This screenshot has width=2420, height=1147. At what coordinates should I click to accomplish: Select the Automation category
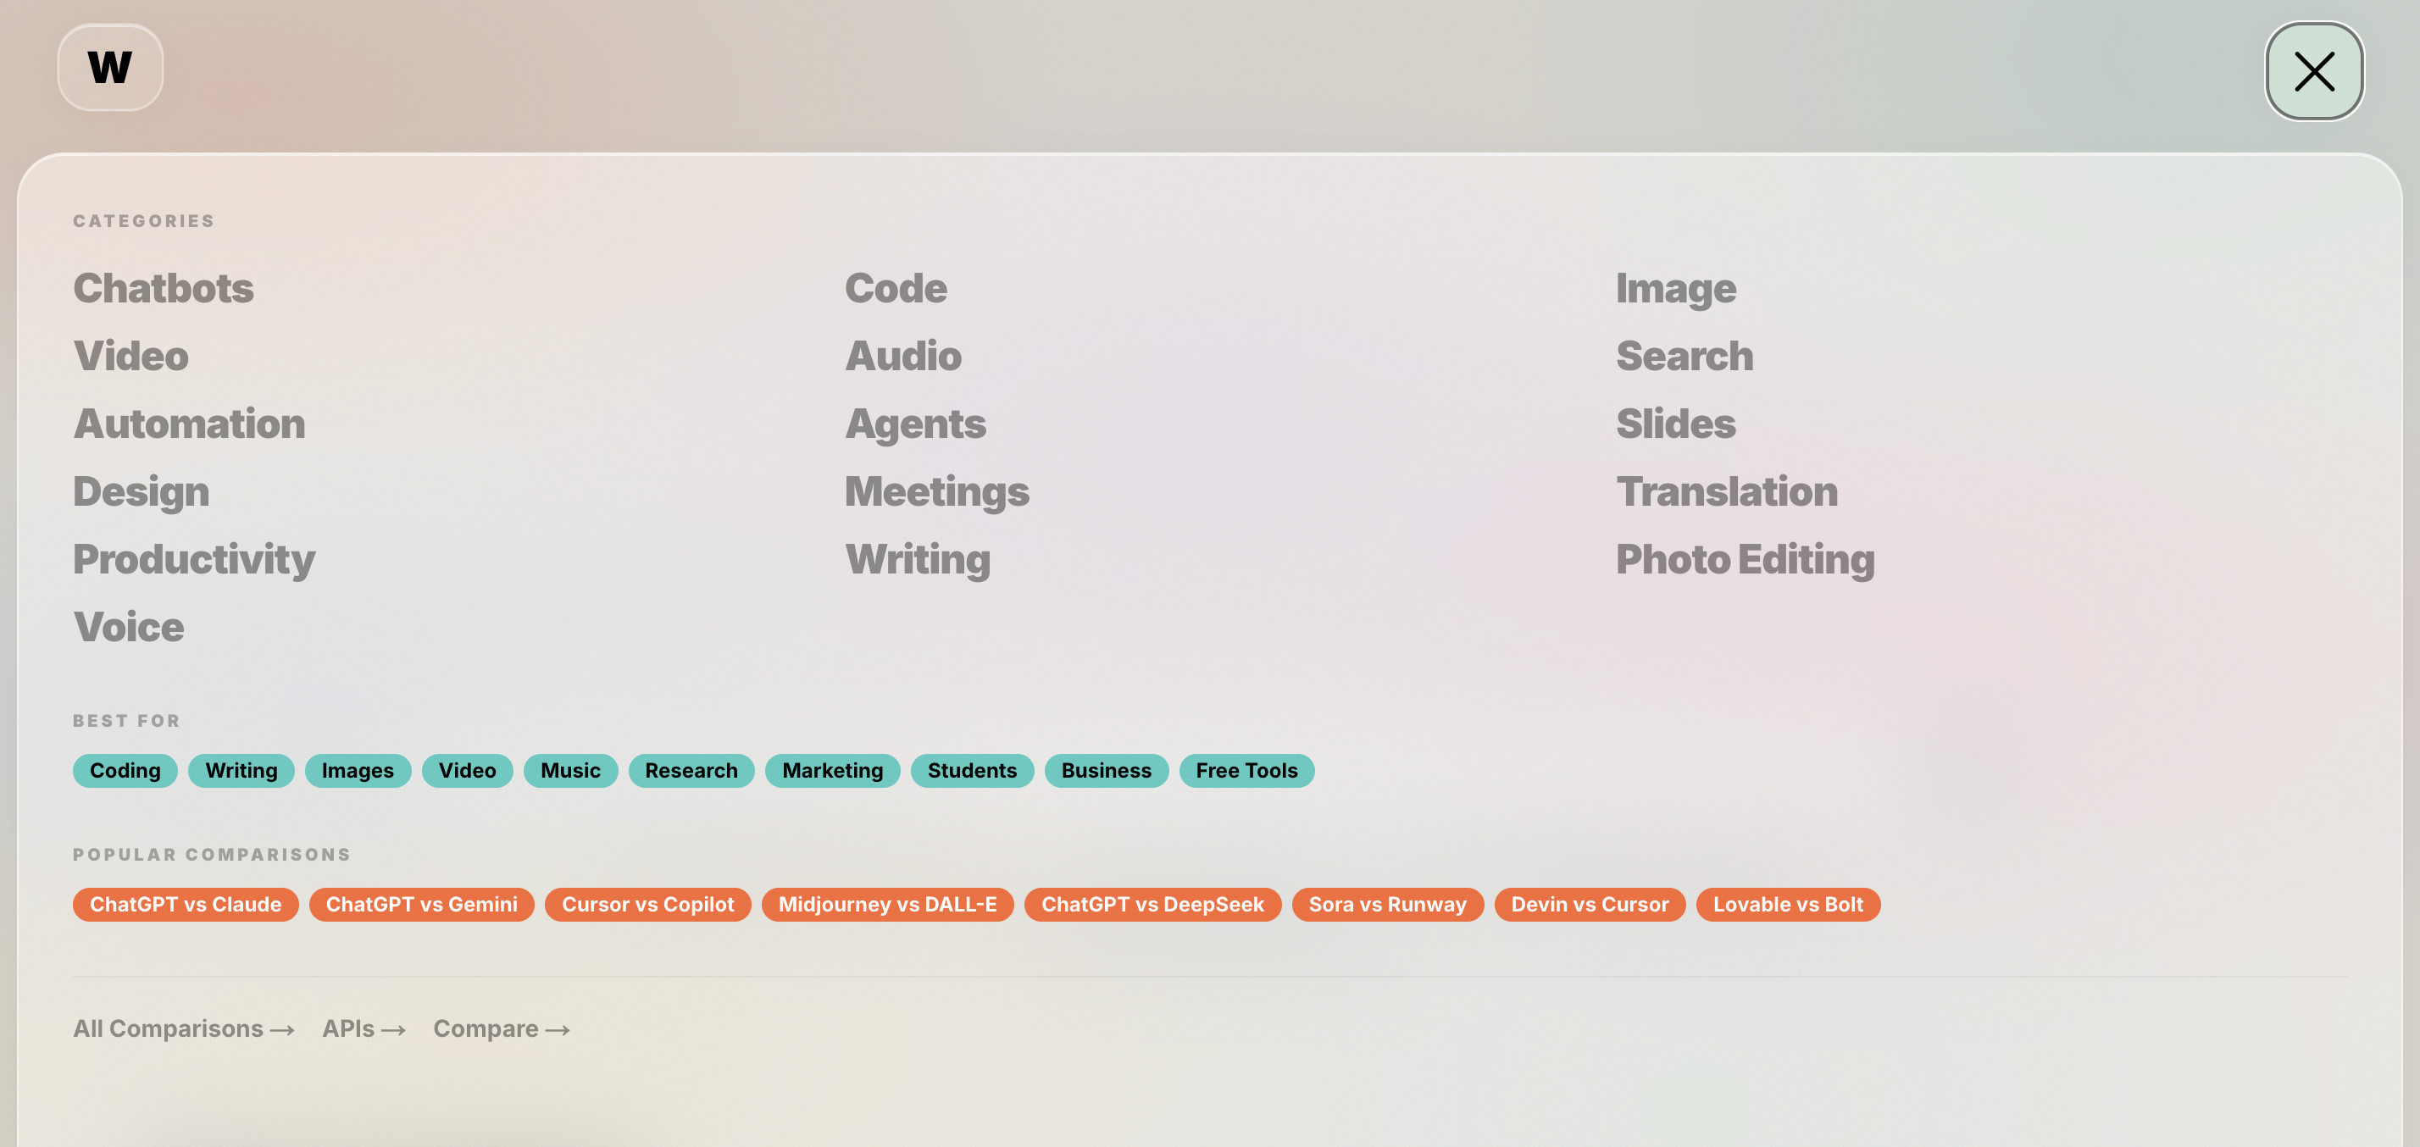pos(189,424)
